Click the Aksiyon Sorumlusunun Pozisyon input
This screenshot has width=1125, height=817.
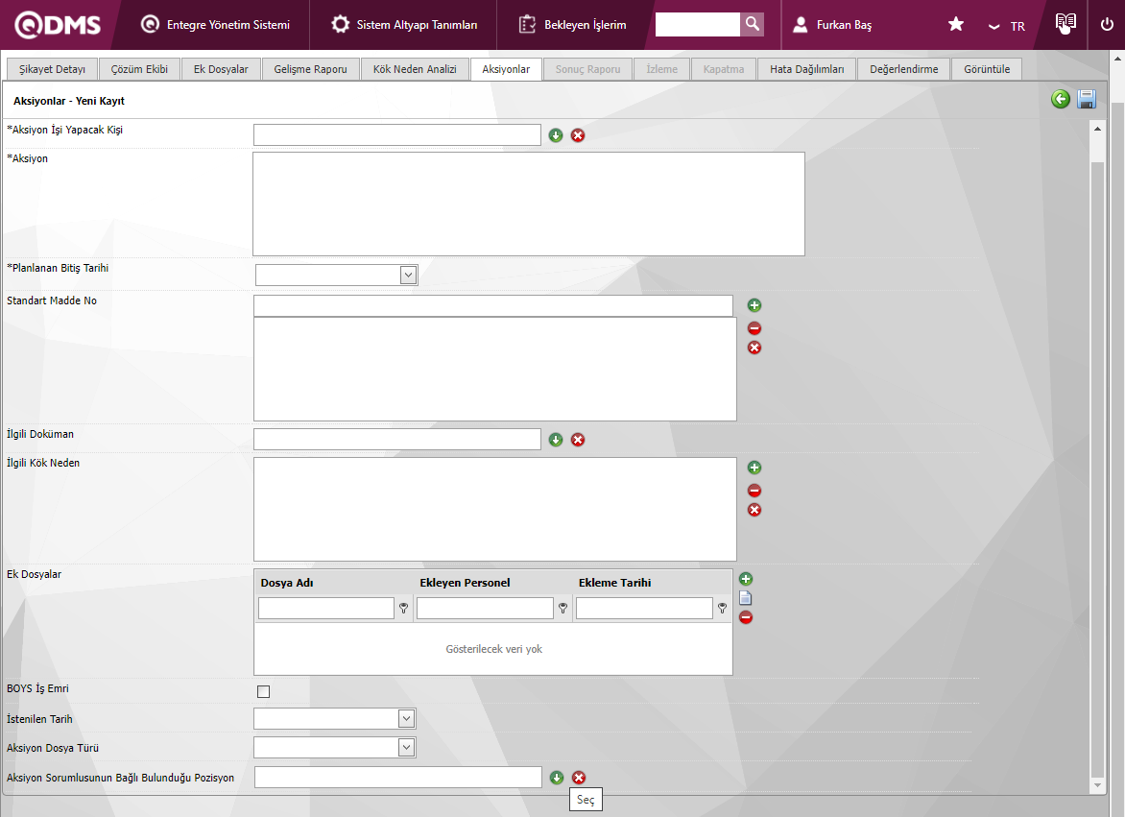tap(398, 777)
